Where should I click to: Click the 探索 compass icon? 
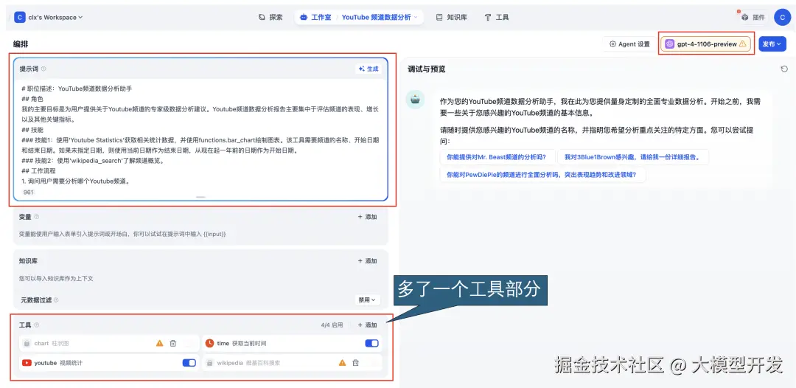[x=262, y=17]
